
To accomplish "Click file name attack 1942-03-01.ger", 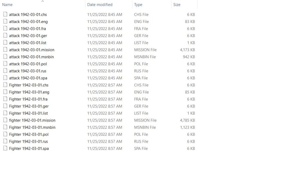I will point(28,35).
